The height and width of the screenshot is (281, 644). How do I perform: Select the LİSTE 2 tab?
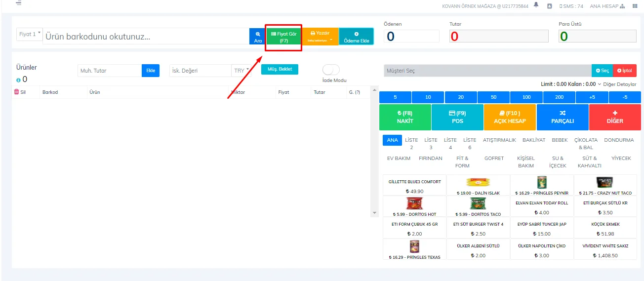(411, 144)
